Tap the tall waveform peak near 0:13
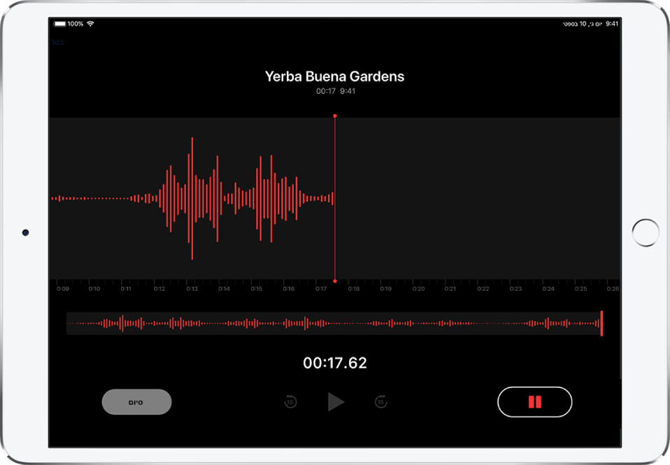Screen dimensions: 670x465 (192, 199)
